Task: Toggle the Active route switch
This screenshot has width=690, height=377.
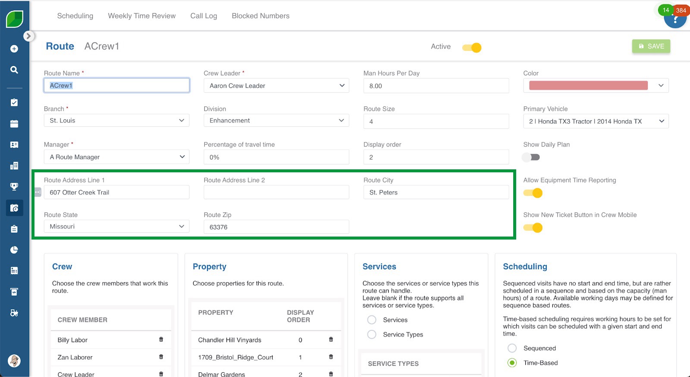Action: coord(472,47)
